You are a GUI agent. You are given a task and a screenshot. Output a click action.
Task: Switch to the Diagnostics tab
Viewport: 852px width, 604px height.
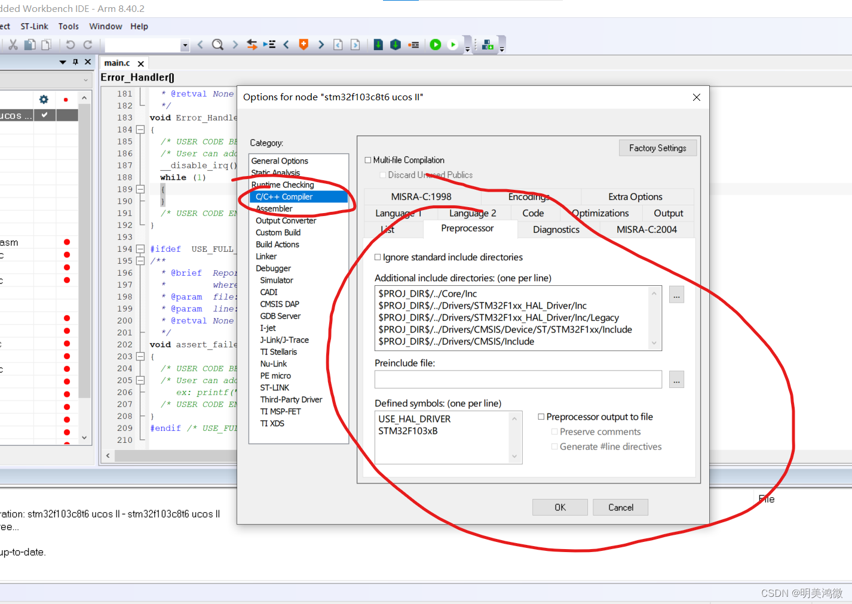pyautogui.click(x=556, y=229)
